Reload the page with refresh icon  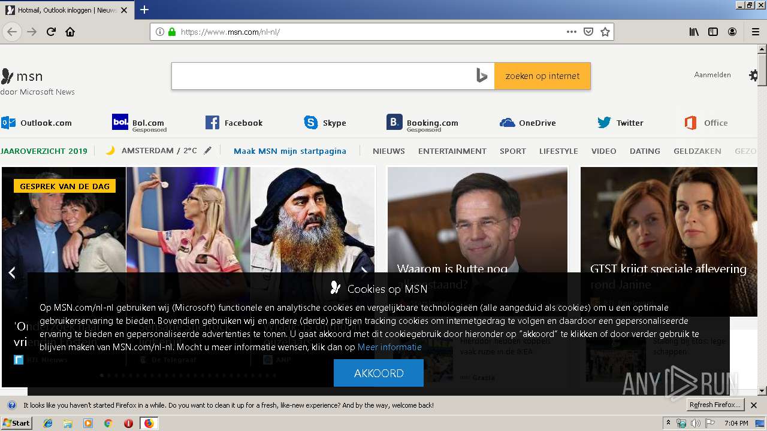coord(52,32)
